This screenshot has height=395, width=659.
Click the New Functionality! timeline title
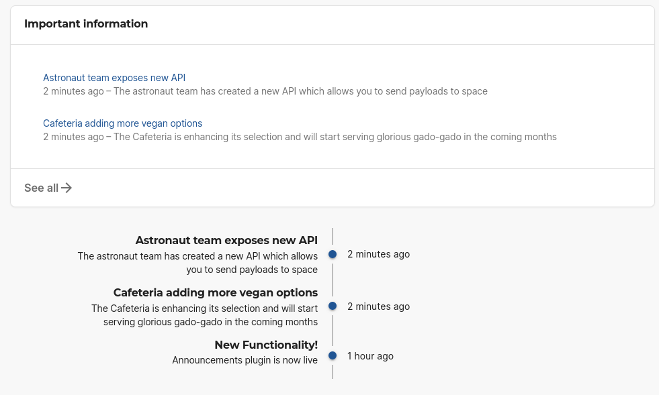pos(266,345)
